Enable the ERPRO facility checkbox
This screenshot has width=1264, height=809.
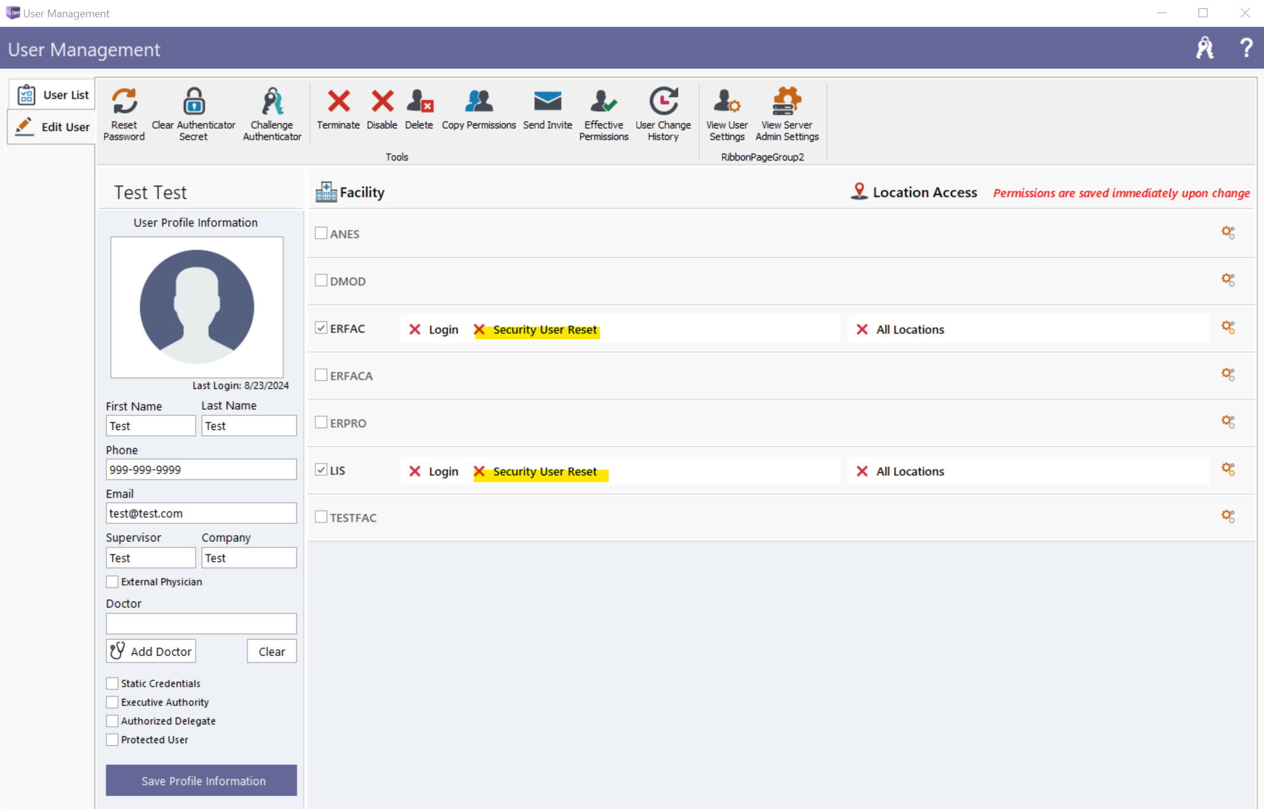click(x=321, y=422)
